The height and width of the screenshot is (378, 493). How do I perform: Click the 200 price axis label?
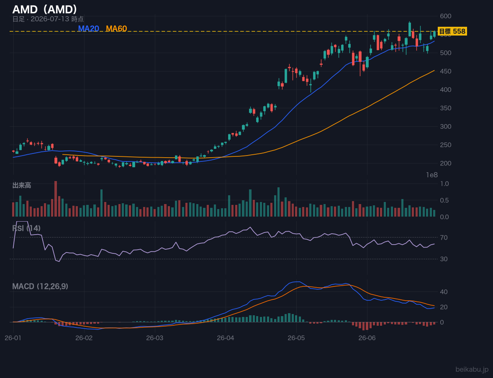(446, 163)
